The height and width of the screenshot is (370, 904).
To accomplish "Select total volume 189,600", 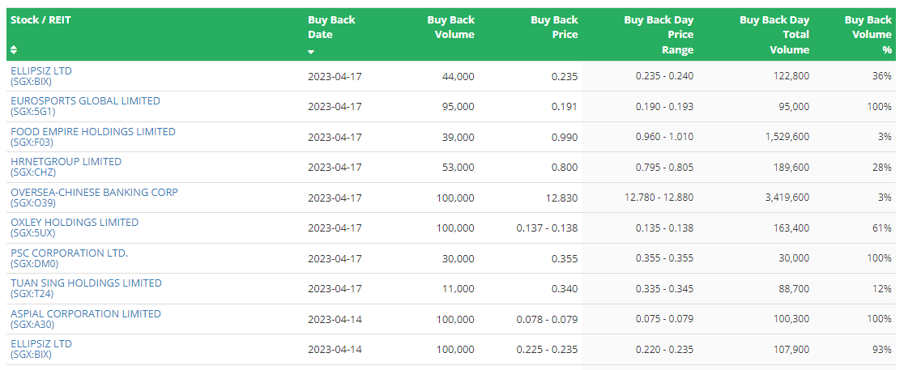I will [791, 167].
